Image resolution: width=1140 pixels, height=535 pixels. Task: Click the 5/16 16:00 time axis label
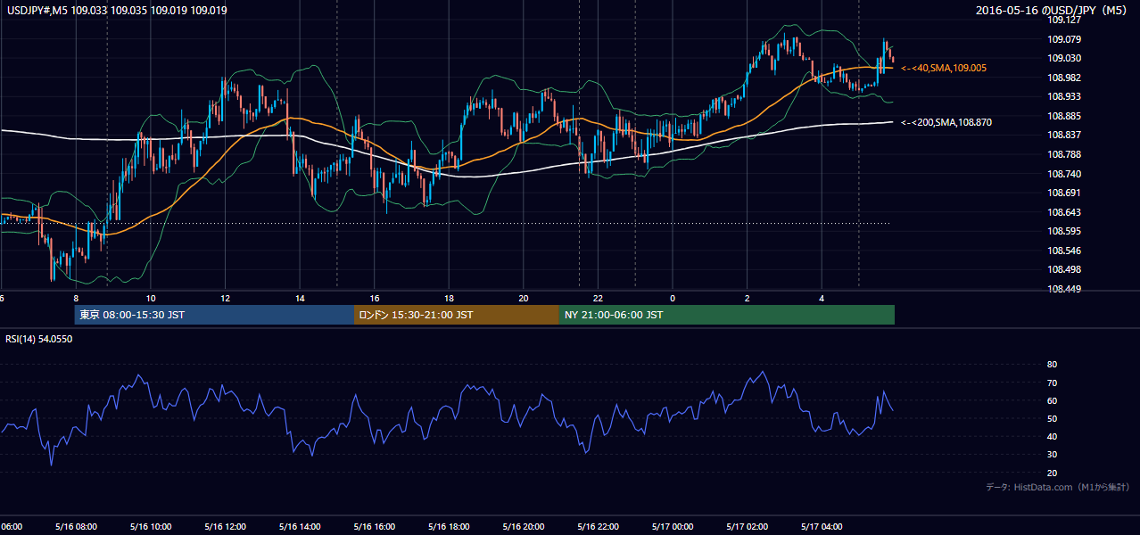click(374, 526)
